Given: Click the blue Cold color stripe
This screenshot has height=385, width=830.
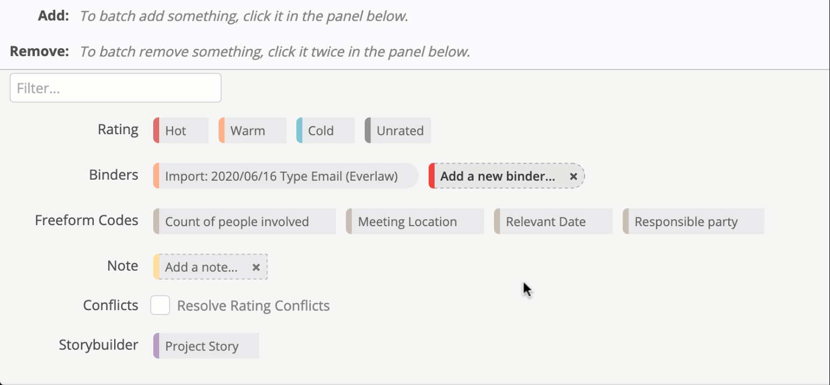Looking at the screenshot, I should point(300,131).
